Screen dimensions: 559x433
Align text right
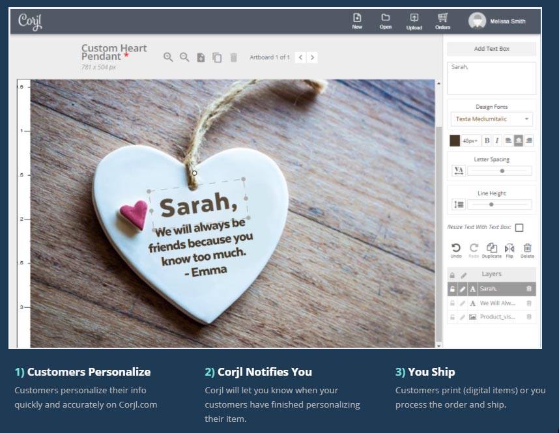click(x=529, y=141)
